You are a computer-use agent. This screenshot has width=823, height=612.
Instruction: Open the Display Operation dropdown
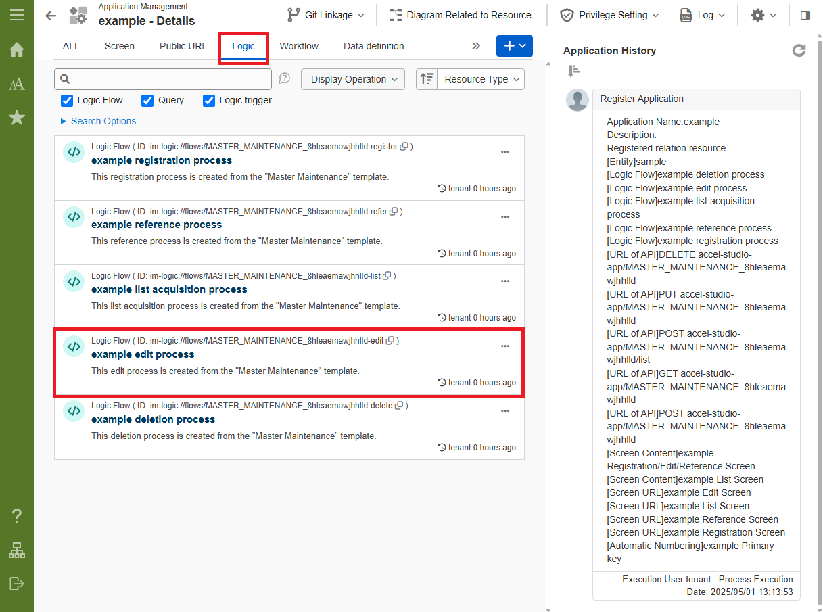(x=352, y=79)
